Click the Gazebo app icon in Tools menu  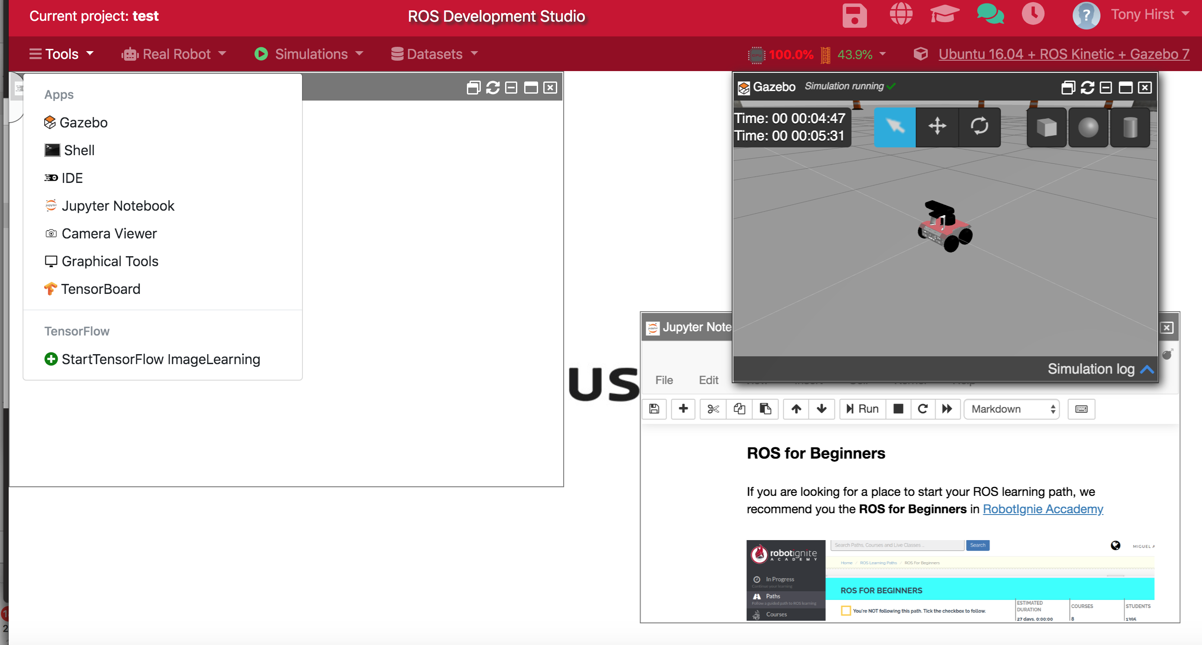[50, 122]
